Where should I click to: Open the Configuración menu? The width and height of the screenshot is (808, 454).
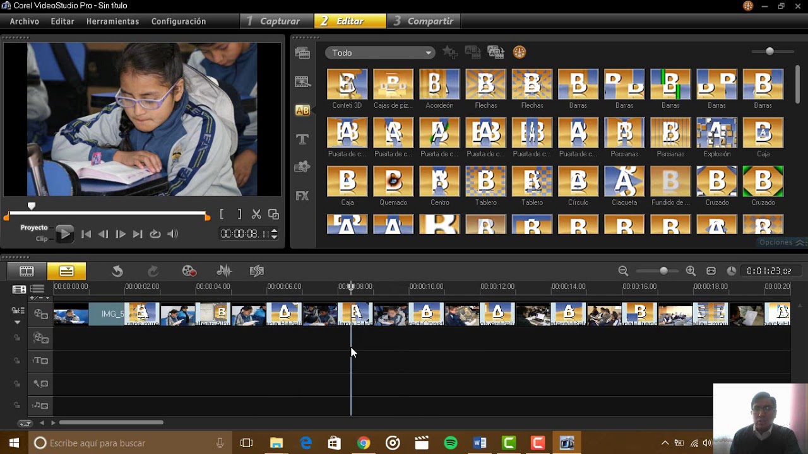[179, 21]
